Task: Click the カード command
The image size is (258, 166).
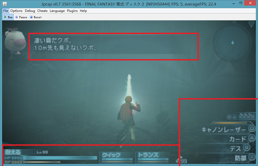Action: (x=238, y=139)
